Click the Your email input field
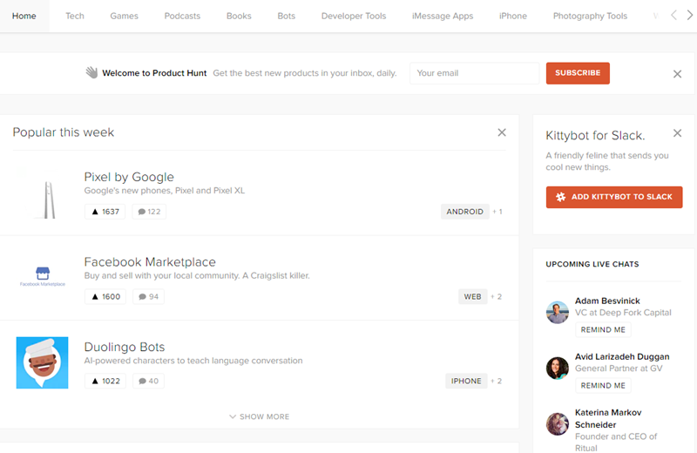The height and width of the screenshot is (453, 697). click(474, 73)
